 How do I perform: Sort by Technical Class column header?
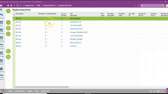pyautogui.click(x=122, y=15)
